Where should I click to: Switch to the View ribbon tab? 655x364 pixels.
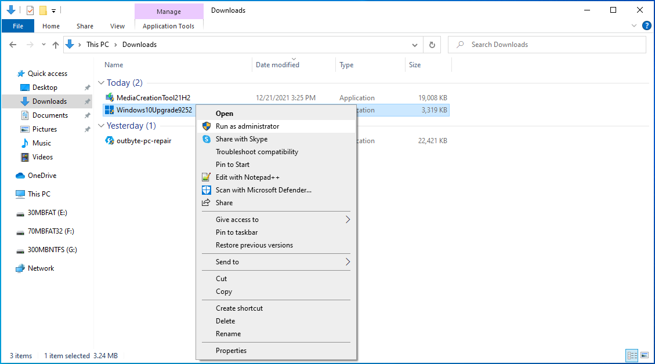(x=117, y=26)
